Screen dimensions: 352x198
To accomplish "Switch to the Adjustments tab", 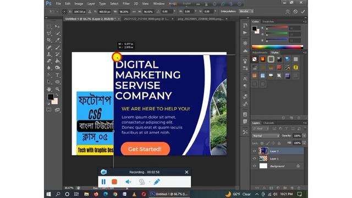I will (x=260, y=53).
